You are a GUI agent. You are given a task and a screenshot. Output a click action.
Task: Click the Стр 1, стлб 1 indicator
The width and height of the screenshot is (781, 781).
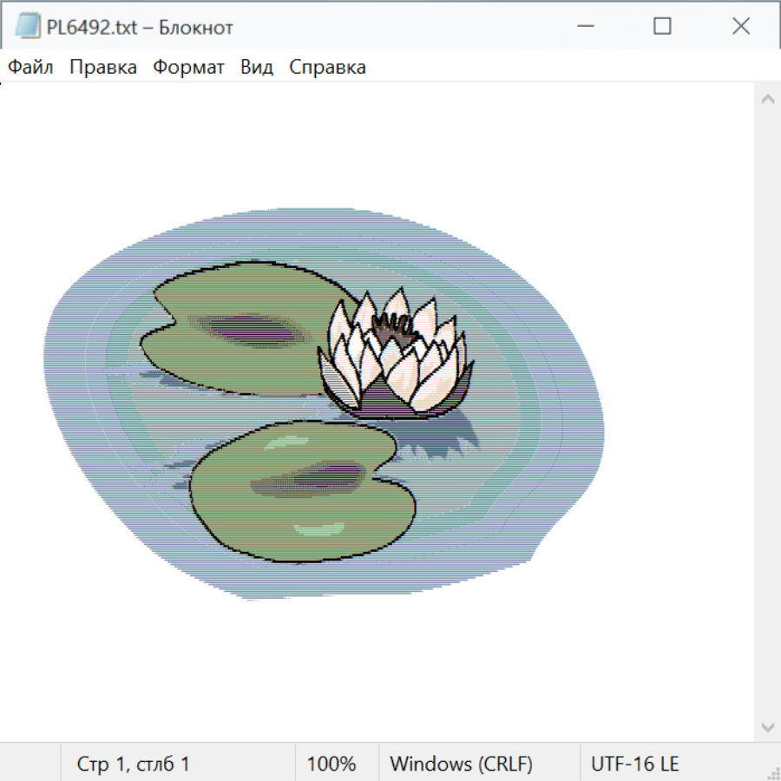click(133, 765)
